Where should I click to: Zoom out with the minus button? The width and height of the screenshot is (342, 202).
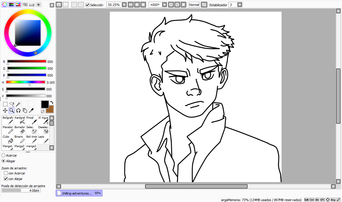(131, 4)
